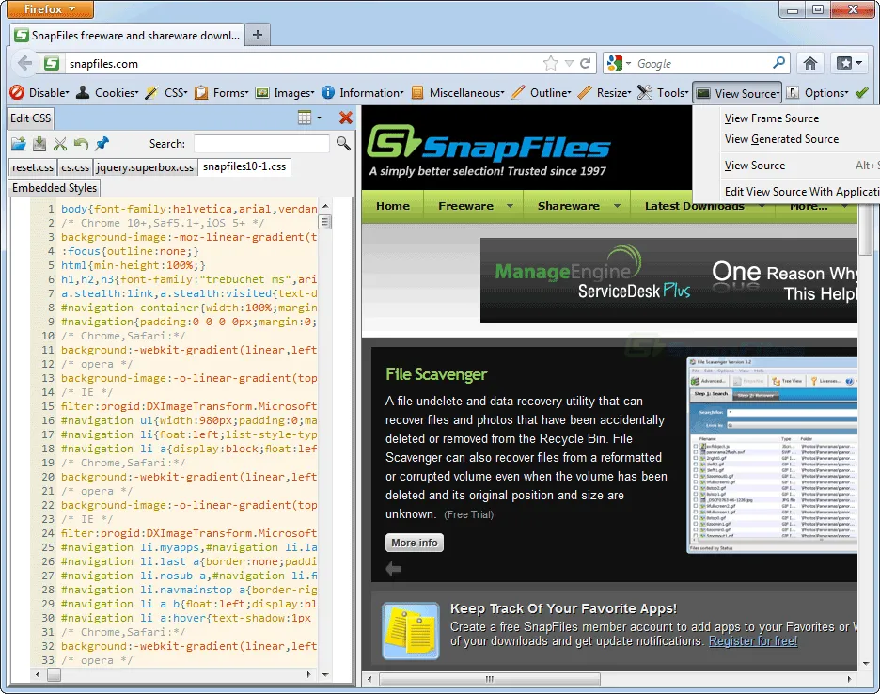Click the bookmark star in address bar
Viewport: 880px width, 694px height.
pyautogui.click(x=551, y=63)
